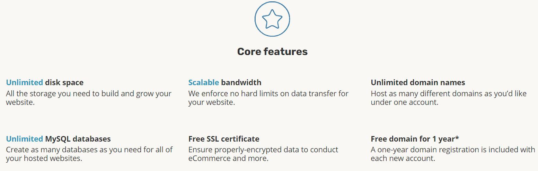Image resolution: width=538 pixels, height=171 pixels.
Task: Click the data transfer limits description
Action: coord(268,98)
